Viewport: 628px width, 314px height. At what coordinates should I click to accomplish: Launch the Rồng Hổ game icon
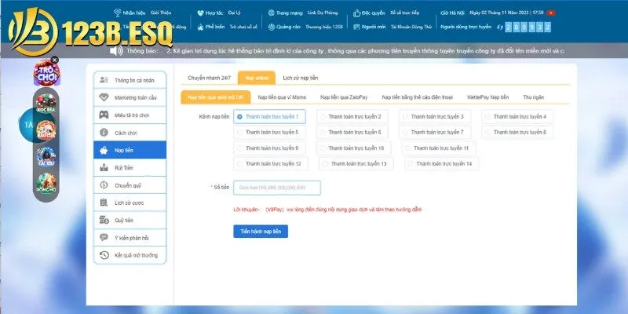coord(45,184)
